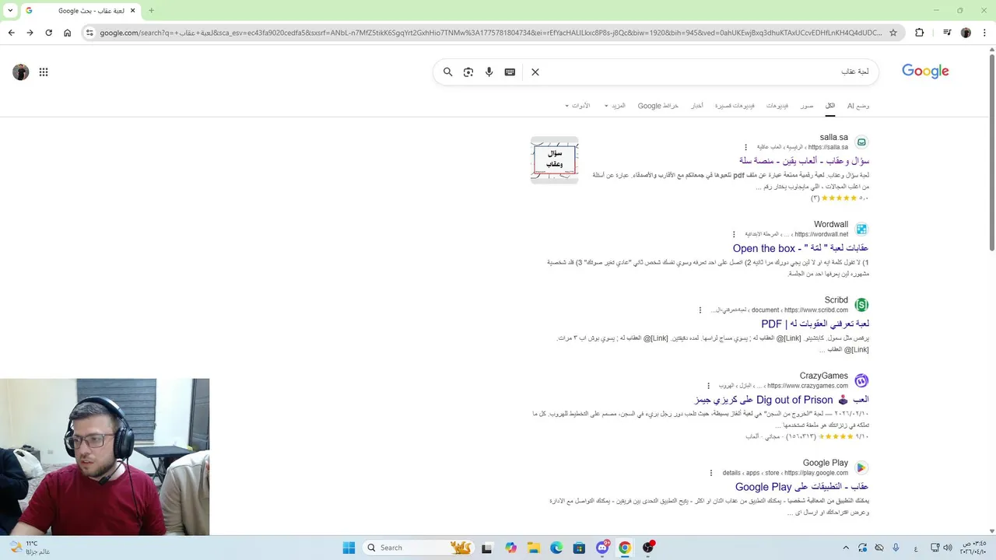Open the Google Play apps result
Viewport: 996px width, 560px height.
coord(802,487)
